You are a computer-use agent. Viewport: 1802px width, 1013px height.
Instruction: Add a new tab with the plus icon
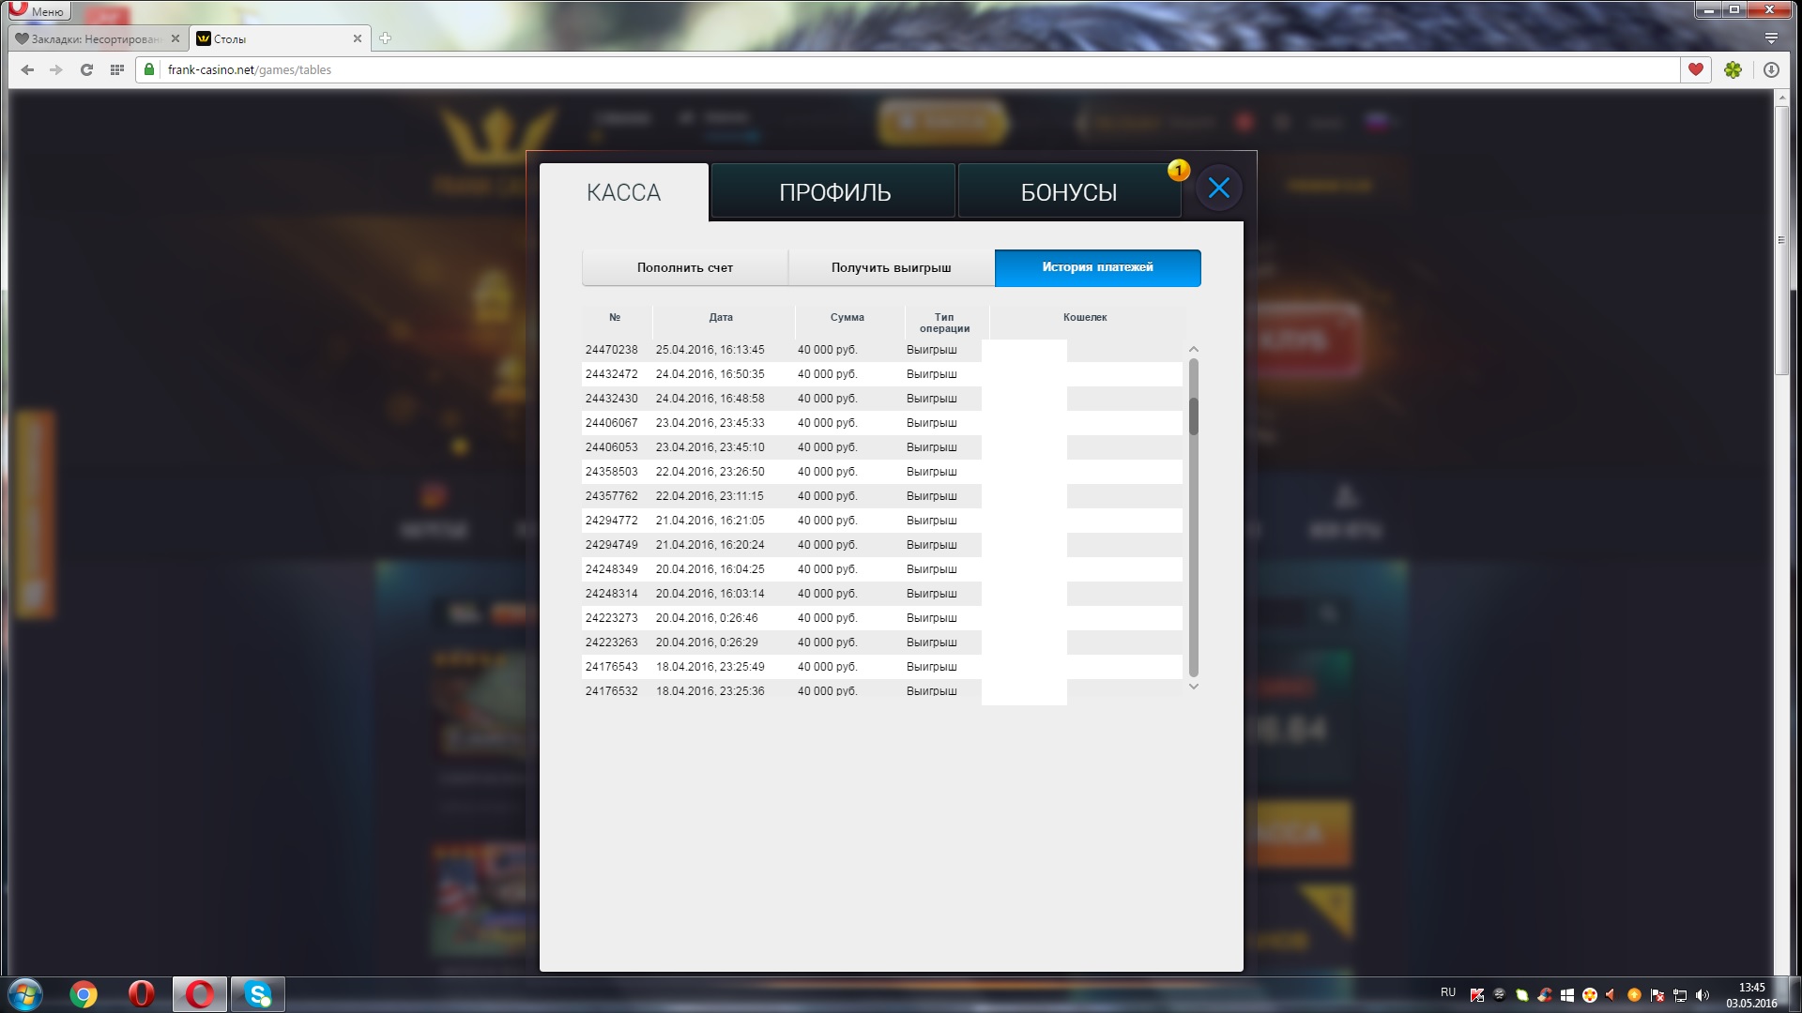(x=385, y=38)
